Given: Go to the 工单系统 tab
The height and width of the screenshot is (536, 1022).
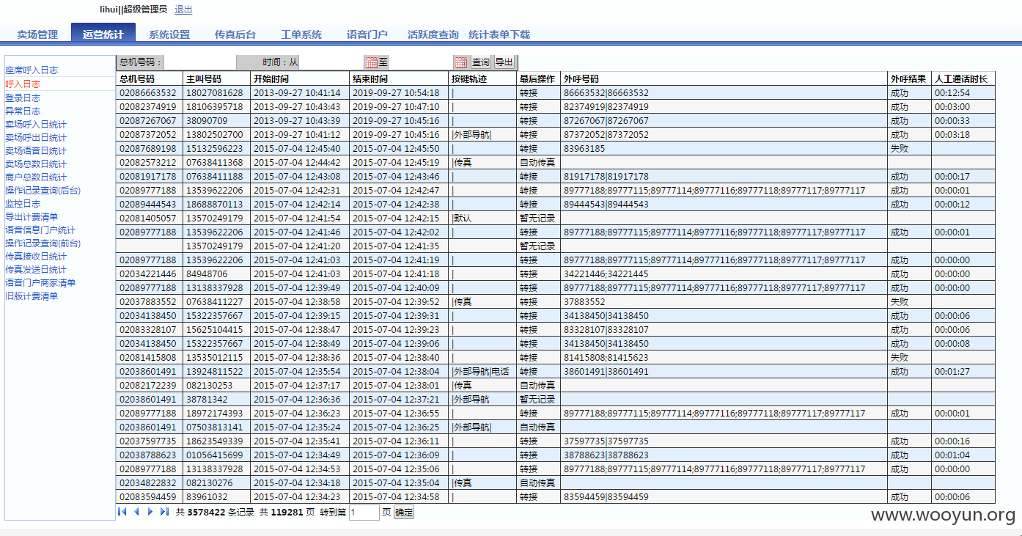Looking at the screenshot, I should (301, 34).
